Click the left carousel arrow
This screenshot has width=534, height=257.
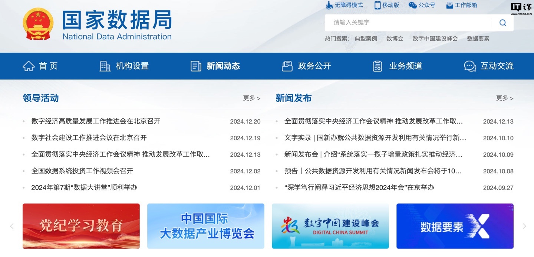[x=11, y=226]
